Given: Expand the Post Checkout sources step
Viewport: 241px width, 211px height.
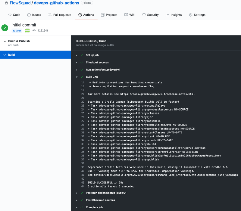Looking at the screenshot, I should click(x=77, y=200).
